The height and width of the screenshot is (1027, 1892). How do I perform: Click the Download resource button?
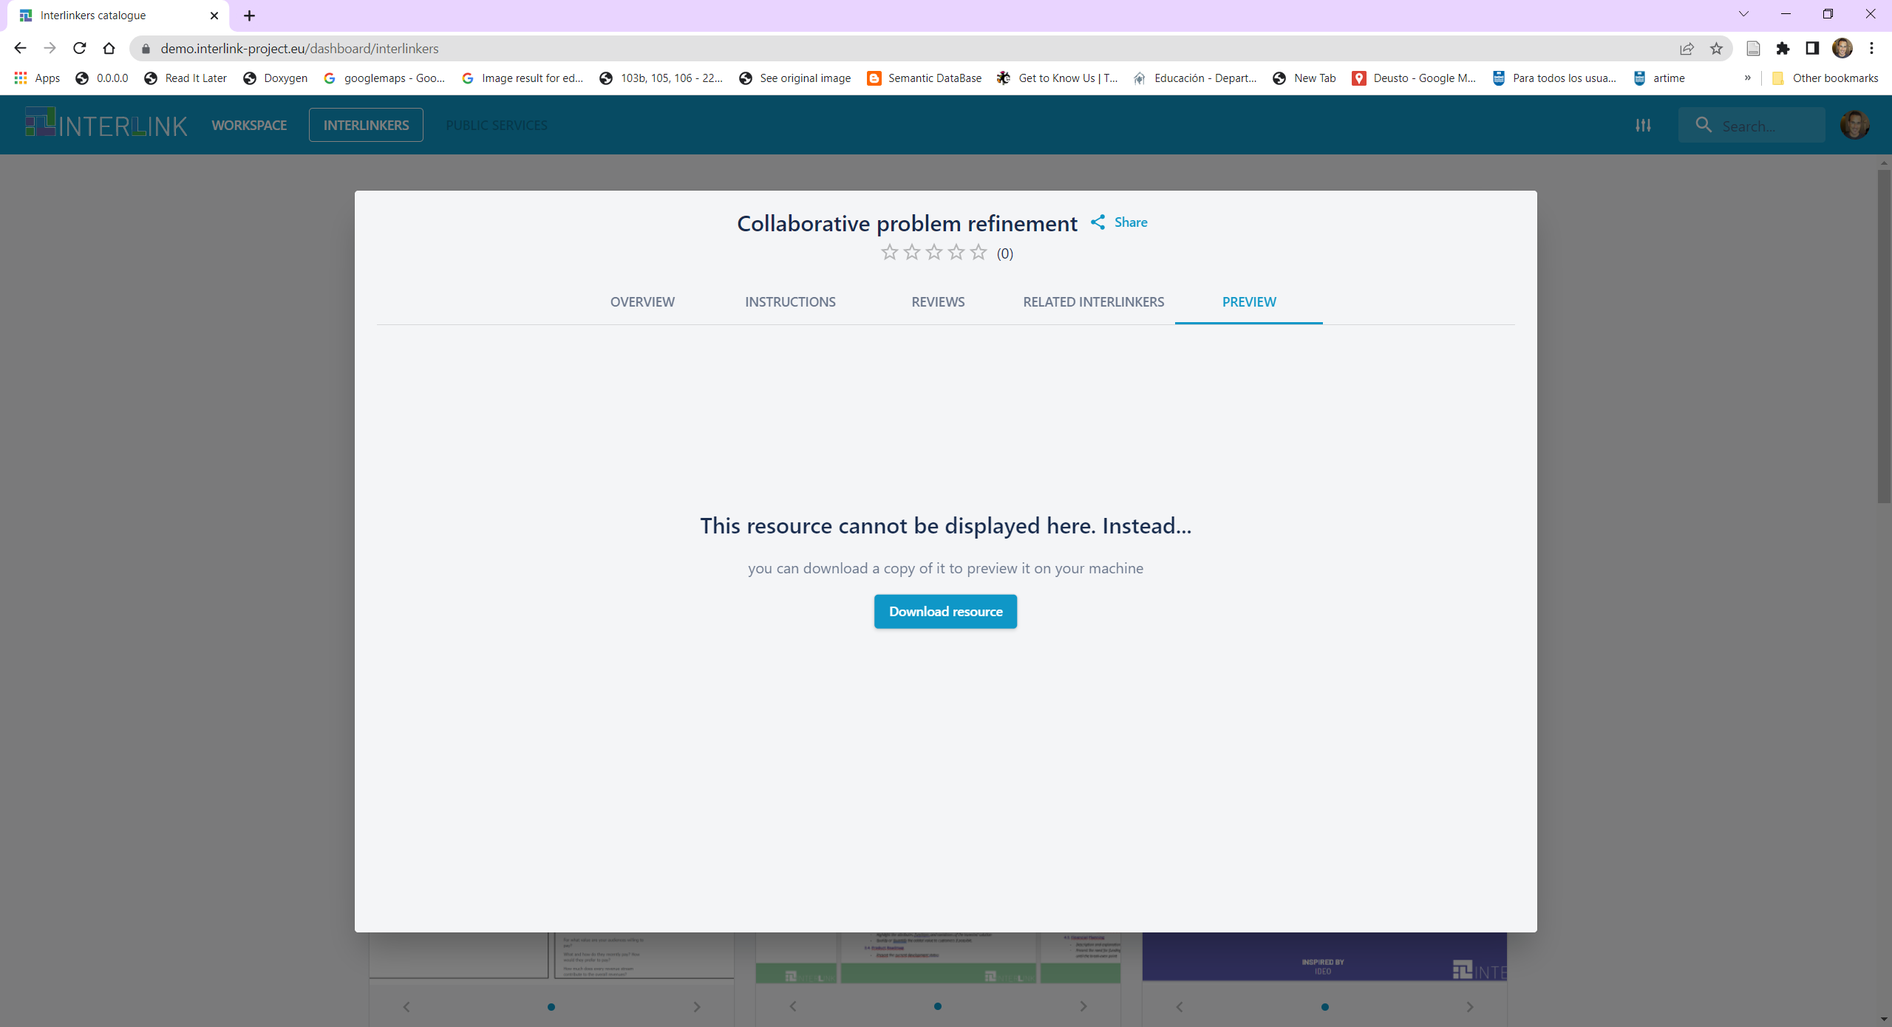pyautogui.click(x=945, y=613)
